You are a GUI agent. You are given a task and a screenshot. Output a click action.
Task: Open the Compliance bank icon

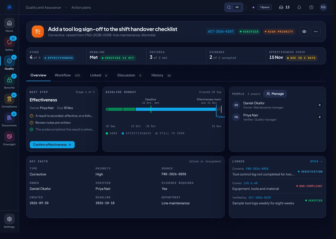point(9,99)
